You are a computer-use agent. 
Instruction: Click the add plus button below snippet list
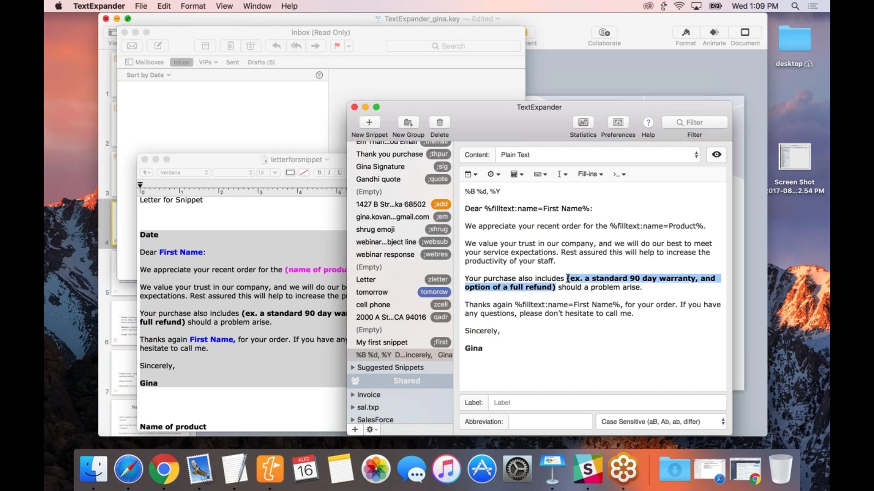355,430
